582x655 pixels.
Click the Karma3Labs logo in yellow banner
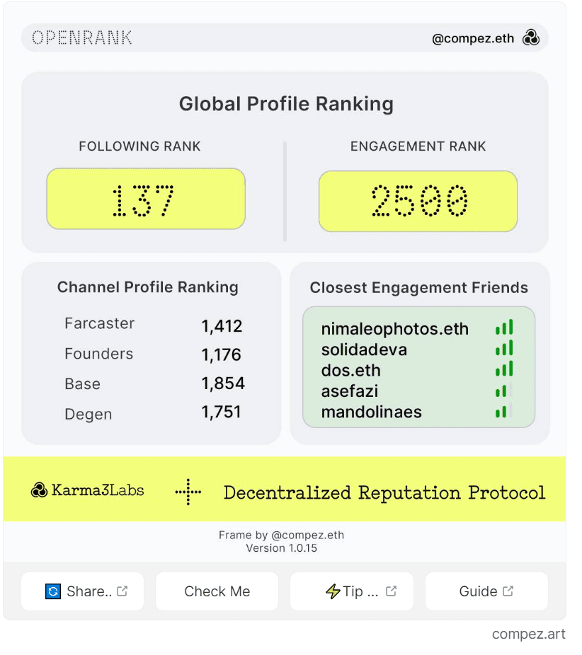[40, 490]
